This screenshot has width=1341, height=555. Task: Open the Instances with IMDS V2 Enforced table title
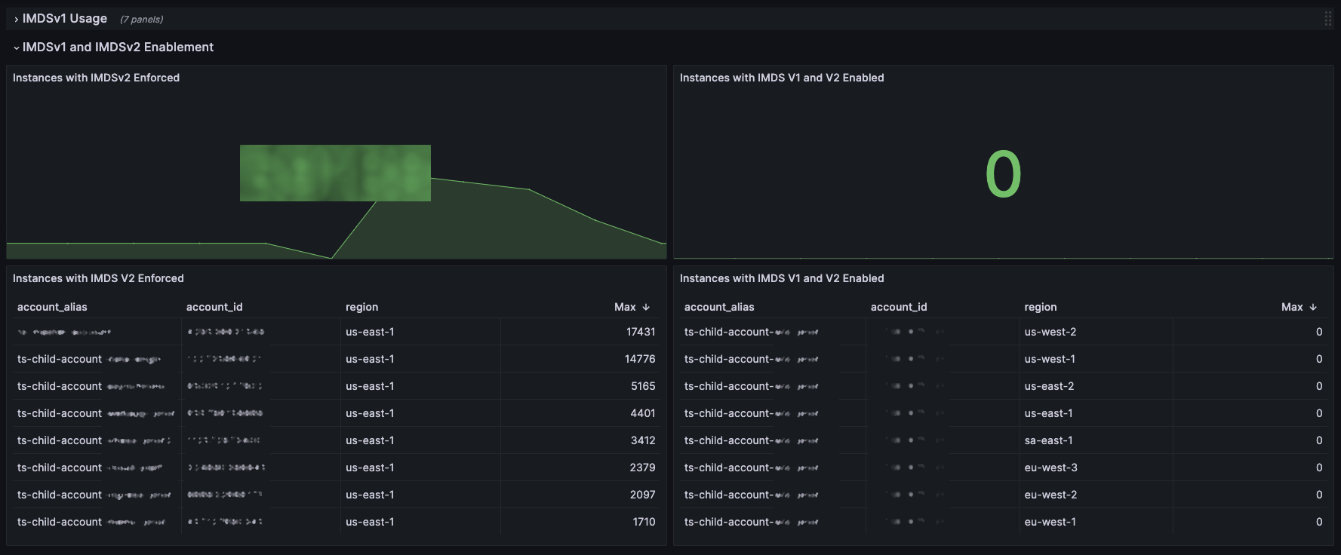98,278
